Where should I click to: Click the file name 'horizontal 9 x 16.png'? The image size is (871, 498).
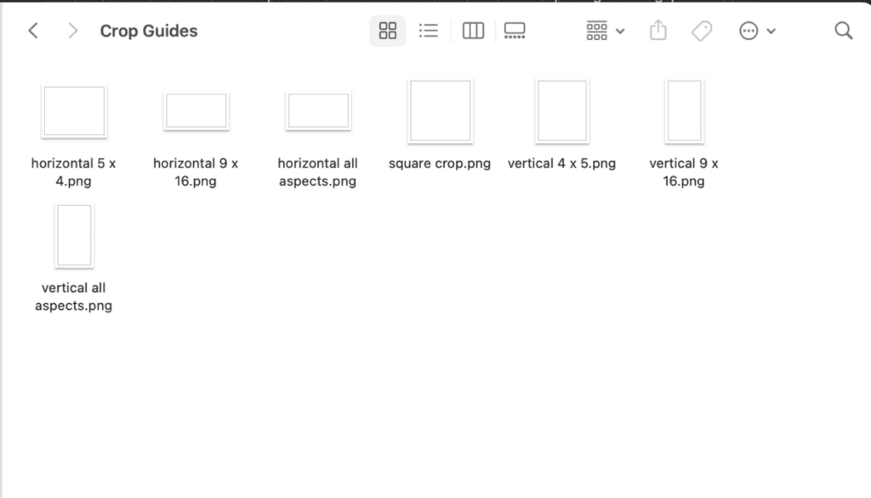tap(196, 172)
